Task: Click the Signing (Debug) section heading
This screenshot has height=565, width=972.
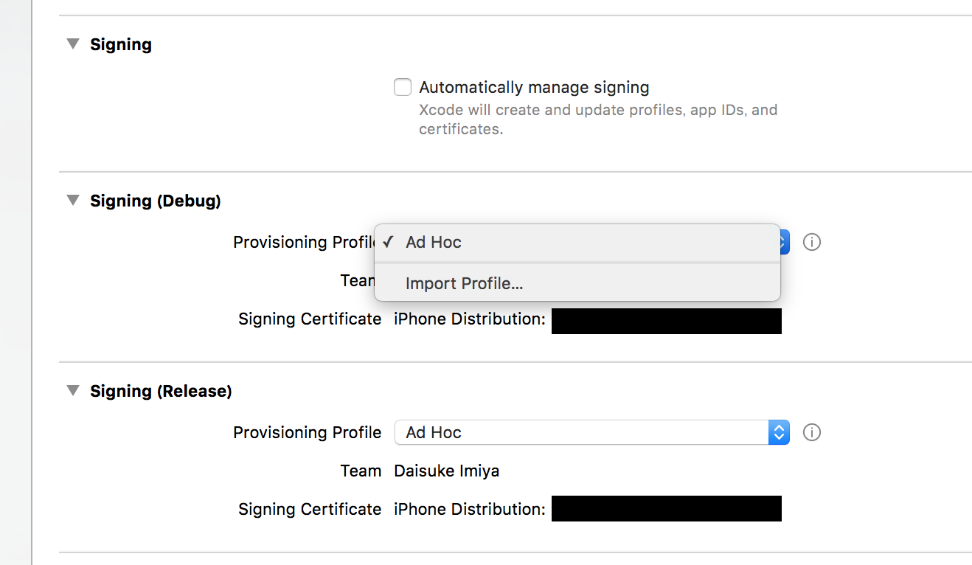Action: 156,201
